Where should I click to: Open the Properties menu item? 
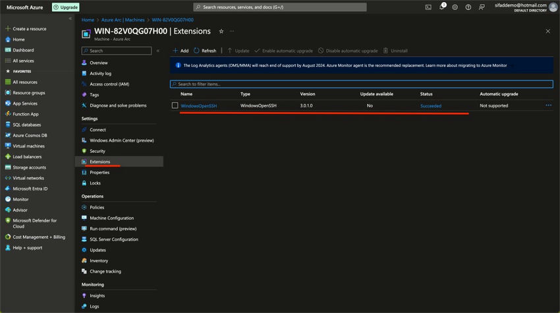pos(99,172)
